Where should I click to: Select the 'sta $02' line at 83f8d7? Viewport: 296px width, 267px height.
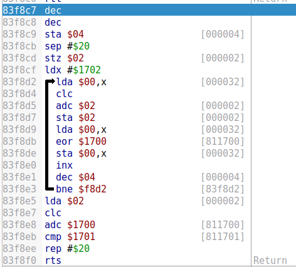pyautogui.click(x=75, y=117)
